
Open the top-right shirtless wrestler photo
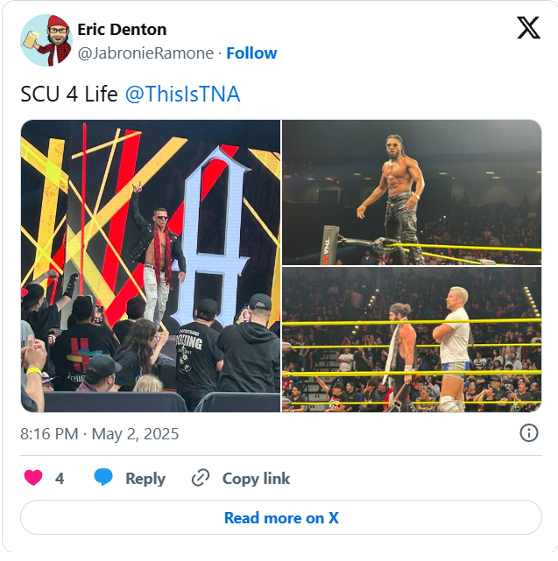[x=412, y=192]
